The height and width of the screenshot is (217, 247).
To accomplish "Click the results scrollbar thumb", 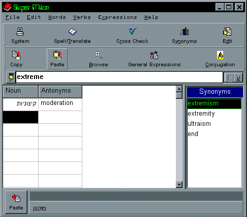I will coord(179,95).
